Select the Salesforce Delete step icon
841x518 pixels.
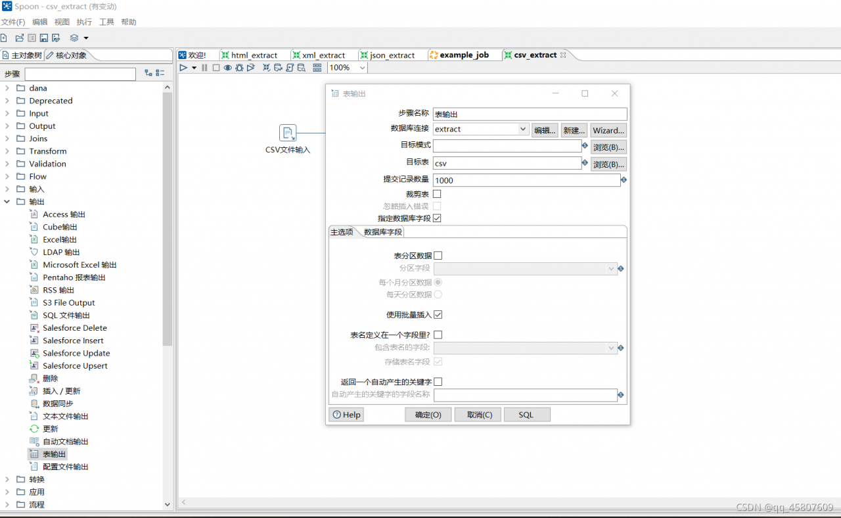[35, 328]
